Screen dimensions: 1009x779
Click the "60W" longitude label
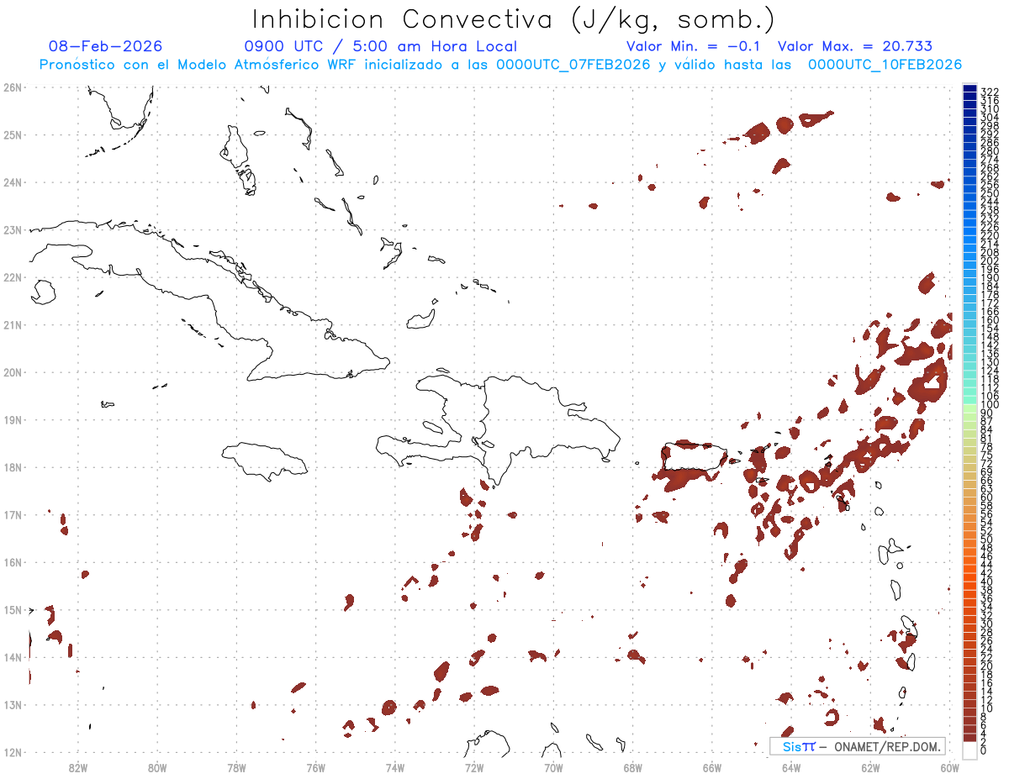click(949, 767)
